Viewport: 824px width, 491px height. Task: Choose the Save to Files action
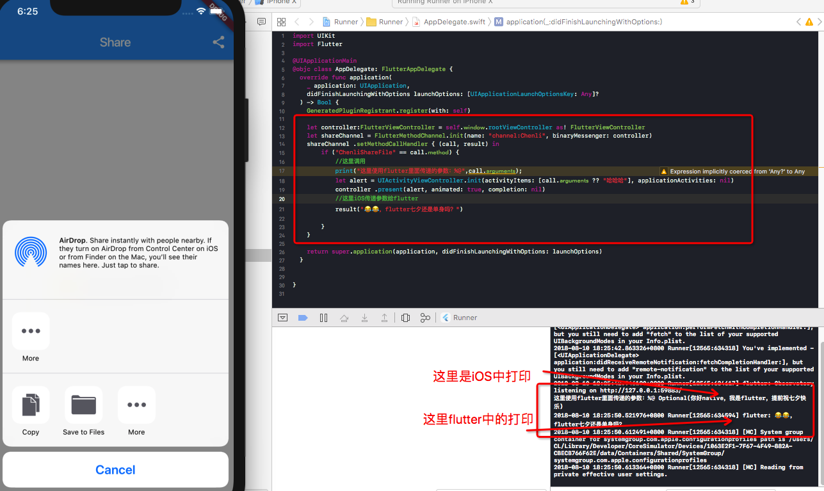(84, 411)
